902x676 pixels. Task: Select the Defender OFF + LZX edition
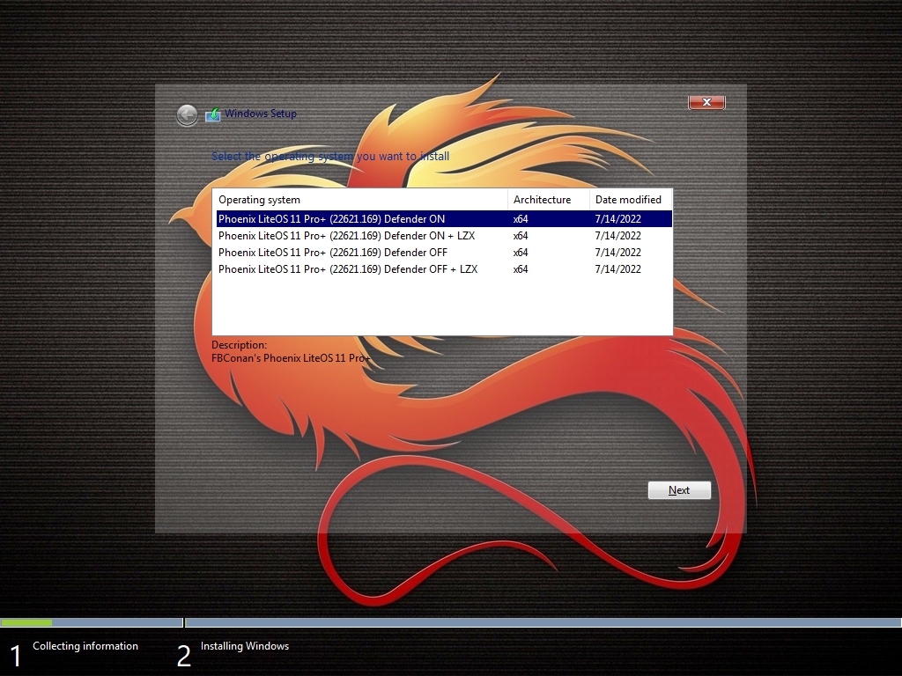(444, 269)
